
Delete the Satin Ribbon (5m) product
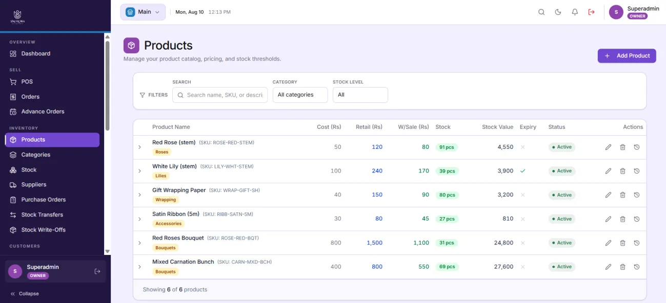click(622, 219)
